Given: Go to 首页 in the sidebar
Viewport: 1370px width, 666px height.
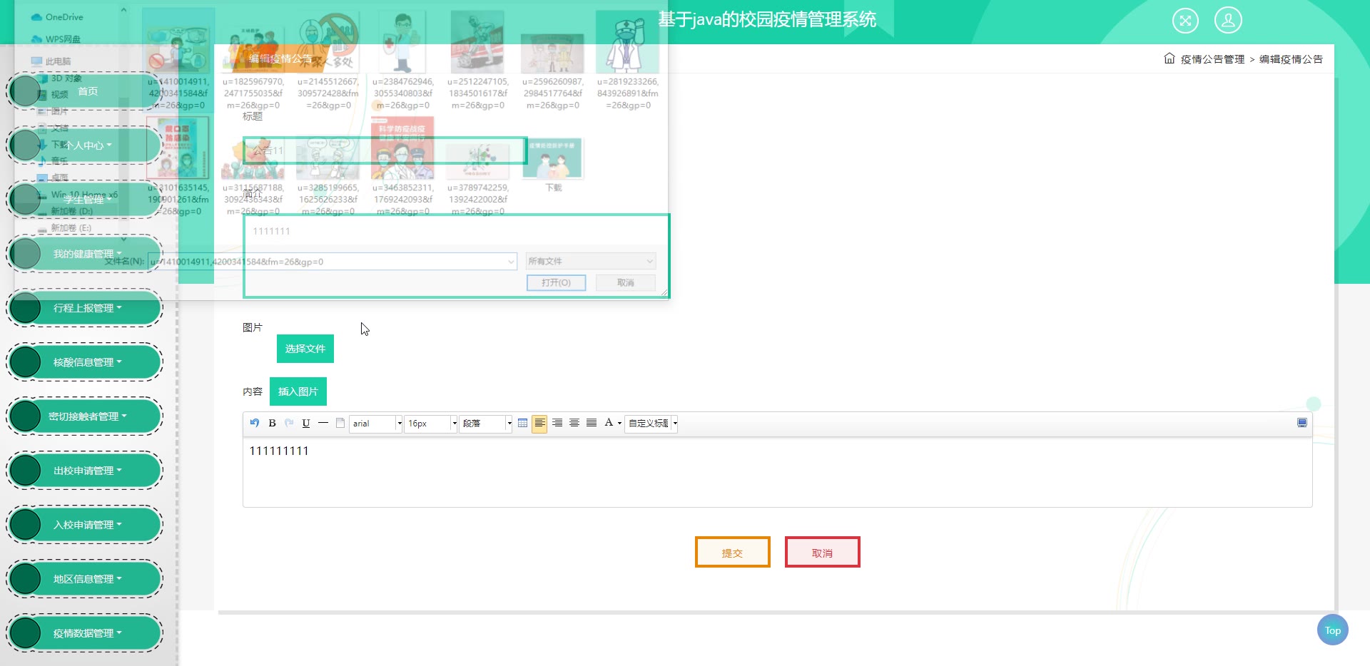Looking at the screenshot, I should click(x=84, y=91).
